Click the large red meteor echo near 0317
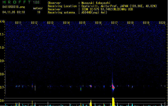Viewport: 168px width, 106px height. pyautogui.click(x=113, y=87)
